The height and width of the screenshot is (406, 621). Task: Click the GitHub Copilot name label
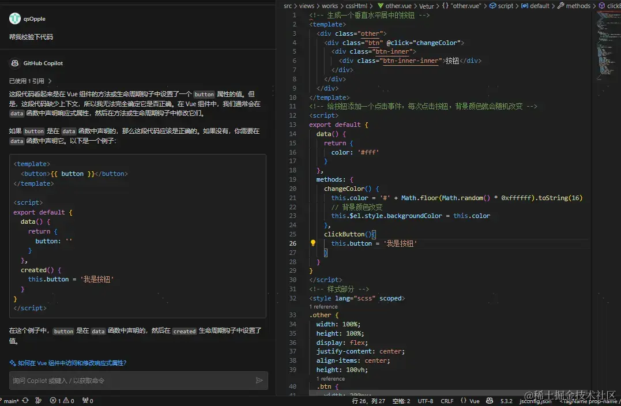pos(43,63)
